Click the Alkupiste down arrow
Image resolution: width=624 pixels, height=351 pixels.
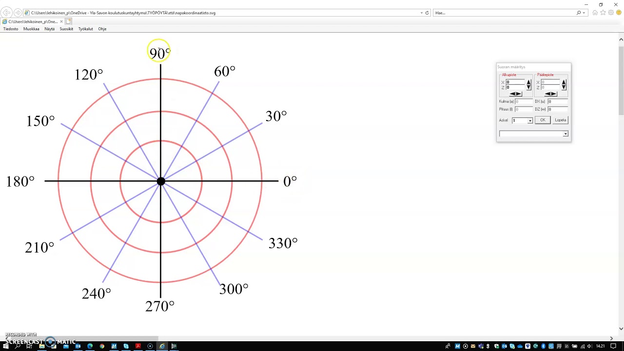tap(528, 87)
